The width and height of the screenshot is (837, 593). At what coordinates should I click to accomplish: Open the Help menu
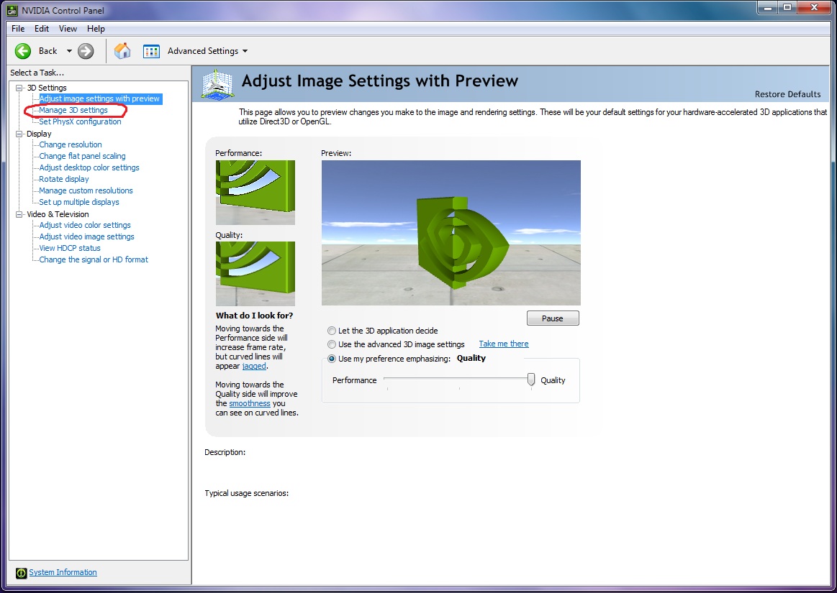tap(96, 29)
